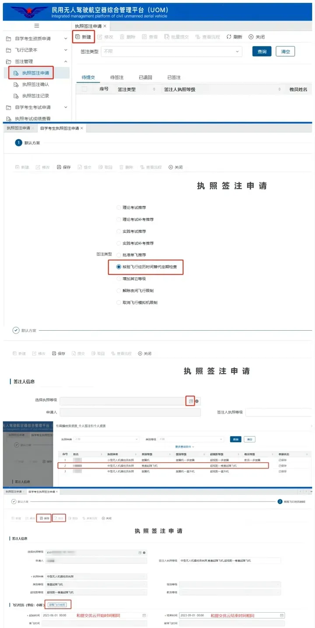Check the select-all checkbox in table header
The image size is (315, 628).
[x=84, y=89]
